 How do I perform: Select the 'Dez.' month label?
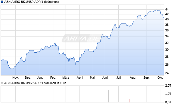tap(28, 78)
